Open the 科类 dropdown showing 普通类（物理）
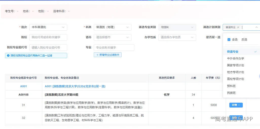Screen dimensions: 260x129 click(x=113, y=27)
